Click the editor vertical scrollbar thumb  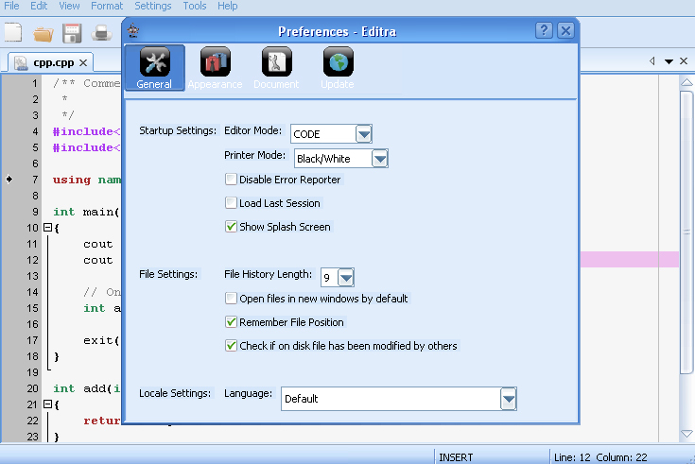coord(686,232)
